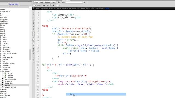Image resolution: width=175 pixels, height=98 pixels.
Task: Click the Copy icon in the standard toolbar
Action: pos(51,5)
